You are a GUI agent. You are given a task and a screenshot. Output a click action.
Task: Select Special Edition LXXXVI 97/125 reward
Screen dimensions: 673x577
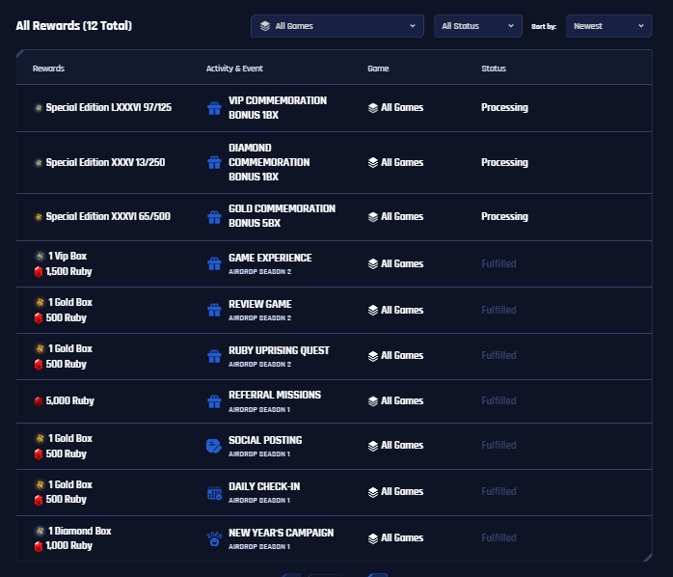pos(109,107)
